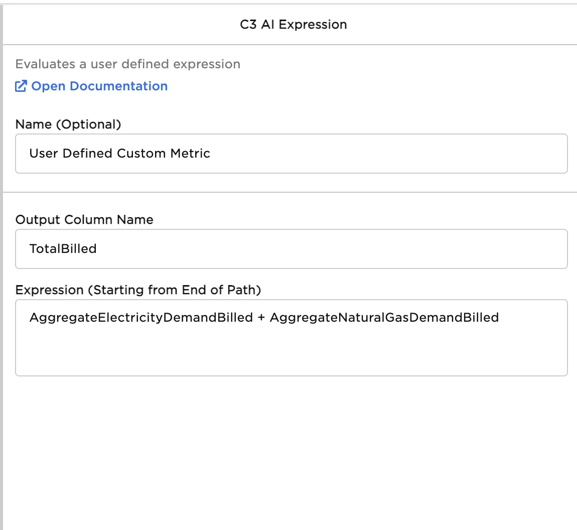Click the 'Name (Optional)' label
This screenshot has height=530, width=577.
pyautogui.click(x=68, y=124)
